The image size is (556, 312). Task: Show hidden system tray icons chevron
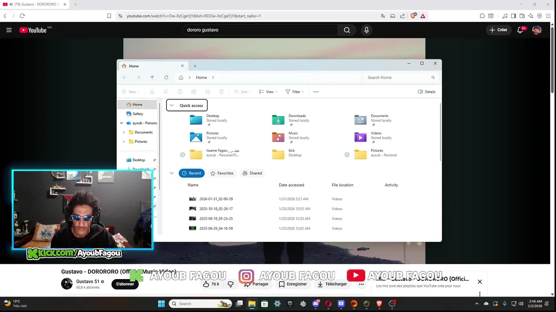477,304
